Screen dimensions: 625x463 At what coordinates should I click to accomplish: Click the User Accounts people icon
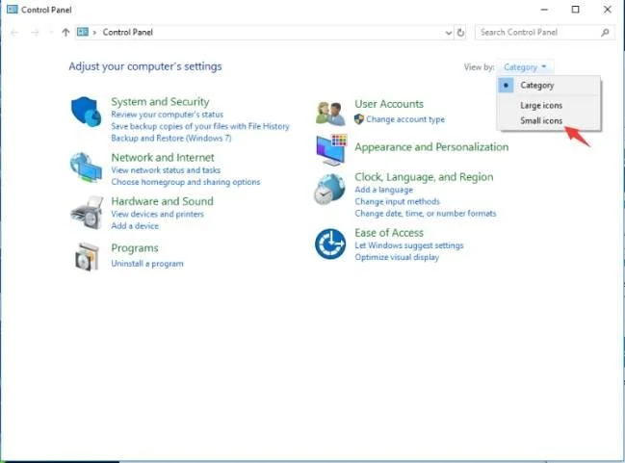coord(330,114)
